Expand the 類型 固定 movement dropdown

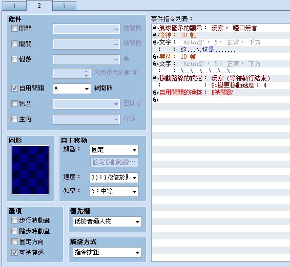click(114, 150)
